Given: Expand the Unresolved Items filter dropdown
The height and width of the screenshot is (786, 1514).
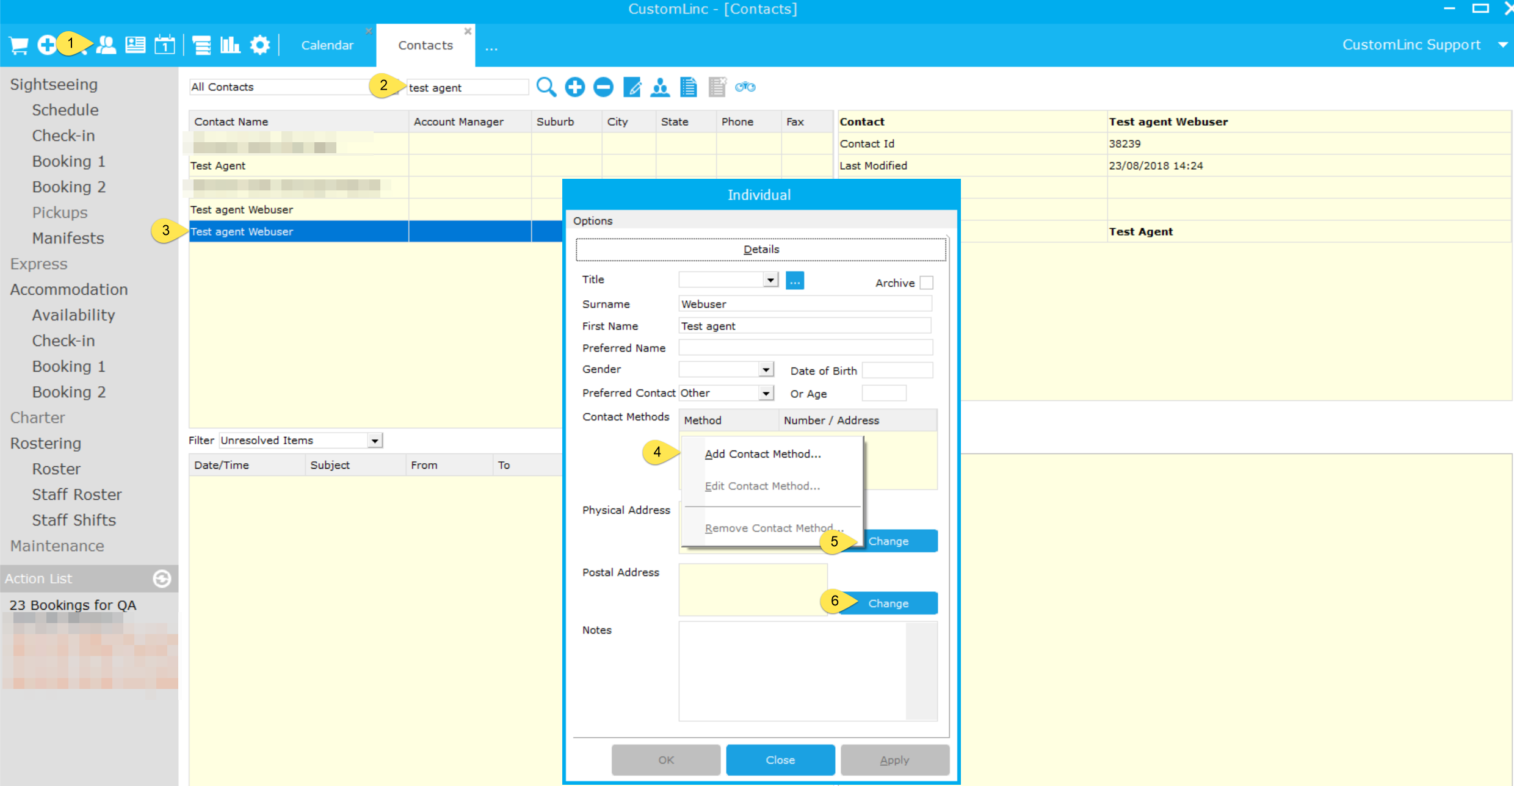Looking at the screenshot, I should click(375, 441).
